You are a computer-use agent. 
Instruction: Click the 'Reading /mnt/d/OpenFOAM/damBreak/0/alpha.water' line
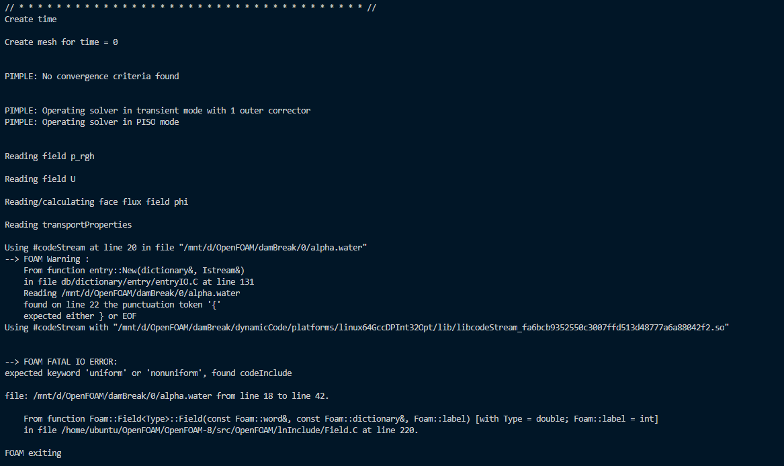[x=132, y=293]
